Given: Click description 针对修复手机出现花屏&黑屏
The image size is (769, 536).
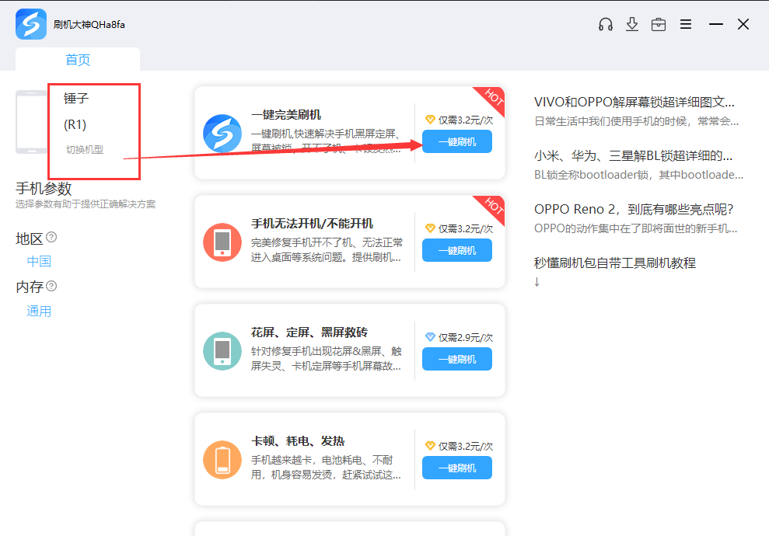Looking at the screenshot, I should click(326, 359).
